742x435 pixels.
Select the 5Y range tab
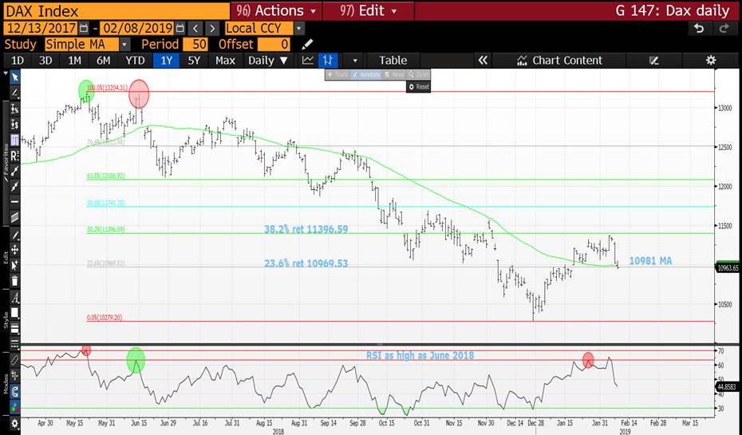(x=194, y=61)
